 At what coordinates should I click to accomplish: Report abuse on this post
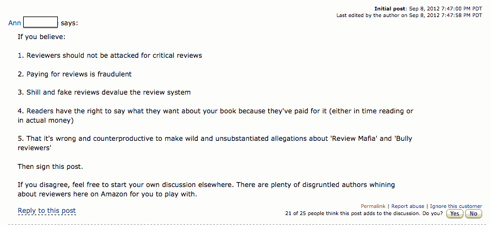pos(408,206)
